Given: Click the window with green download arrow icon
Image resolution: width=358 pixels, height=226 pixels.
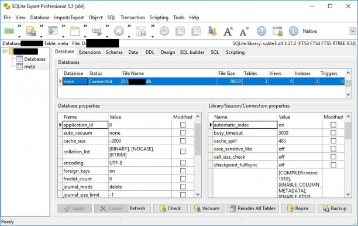Looking at the screenshot, I should coord(278,31).
